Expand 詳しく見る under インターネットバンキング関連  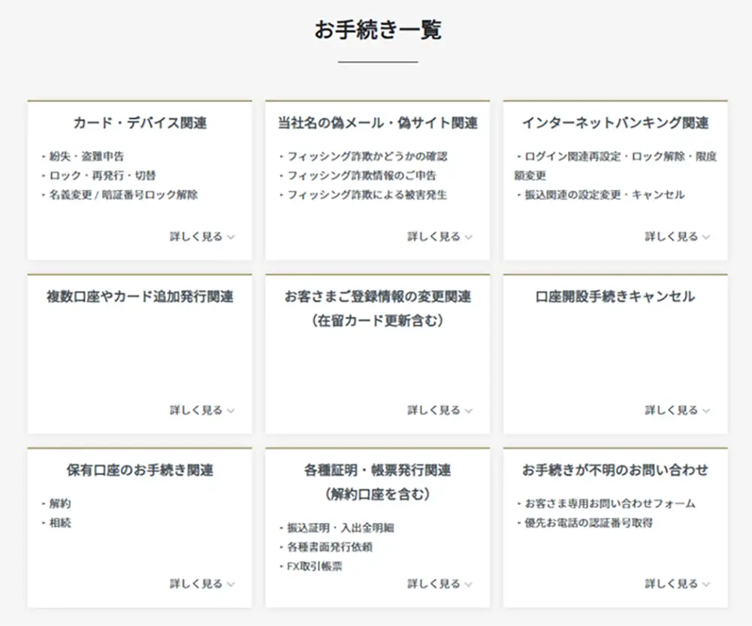click(677, 237)
